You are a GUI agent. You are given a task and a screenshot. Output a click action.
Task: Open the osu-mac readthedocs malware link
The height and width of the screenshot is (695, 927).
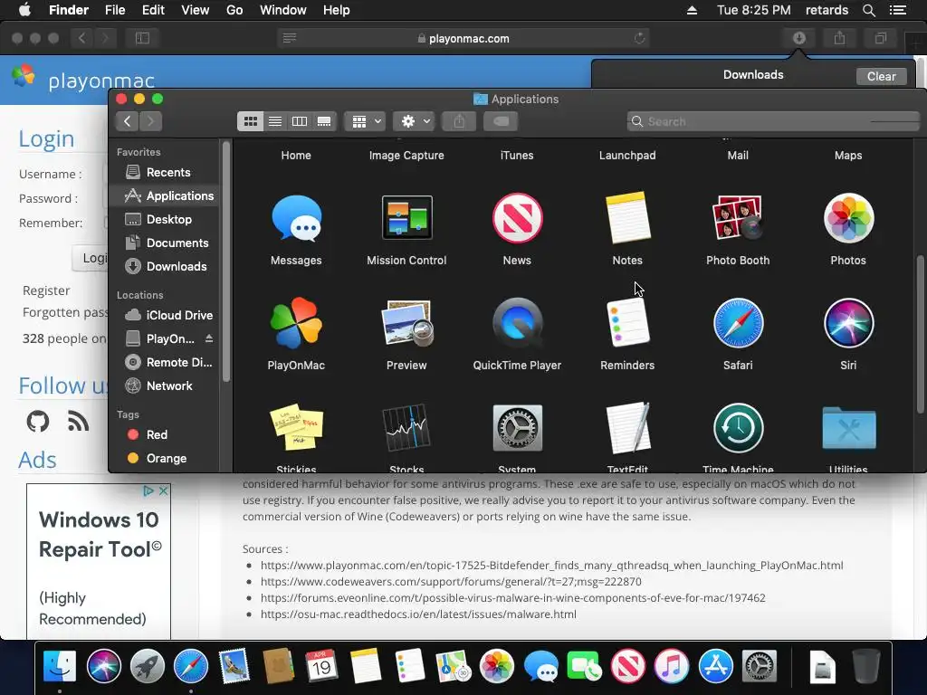(x=418, y=614)
